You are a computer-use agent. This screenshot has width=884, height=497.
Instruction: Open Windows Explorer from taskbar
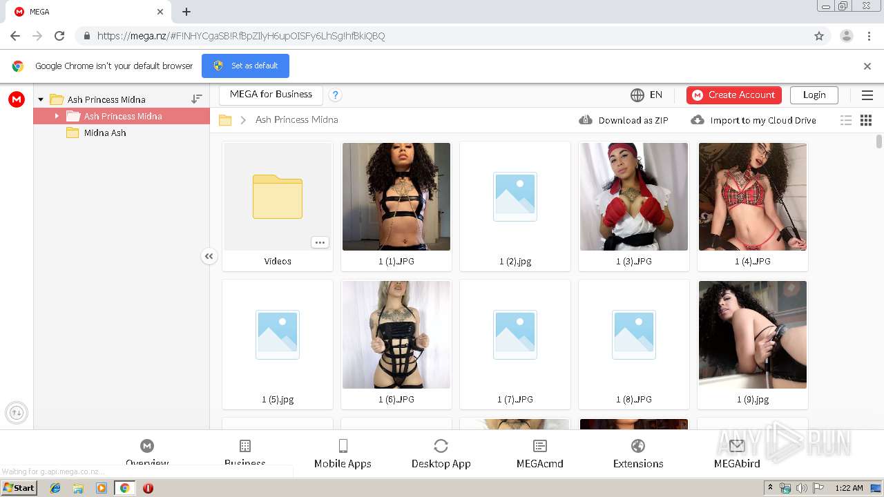(78, 488)
